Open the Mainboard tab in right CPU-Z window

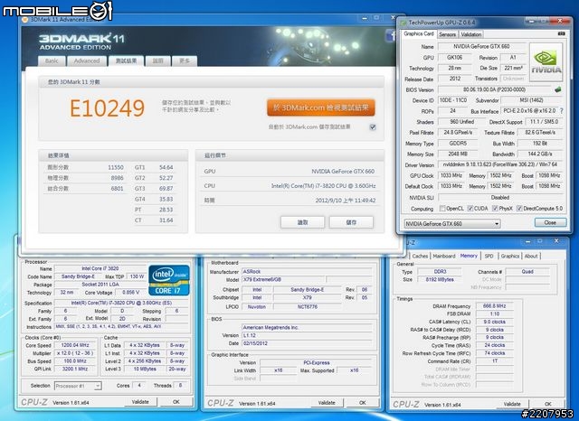(x=444, y=256)
